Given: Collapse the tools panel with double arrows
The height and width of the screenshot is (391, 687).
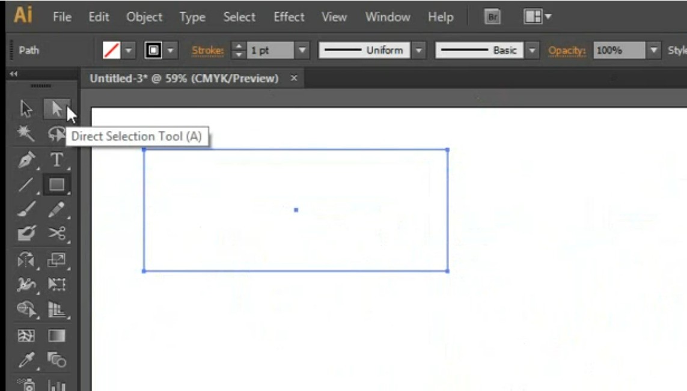Looking at the screenshot, I should (14, 73).
